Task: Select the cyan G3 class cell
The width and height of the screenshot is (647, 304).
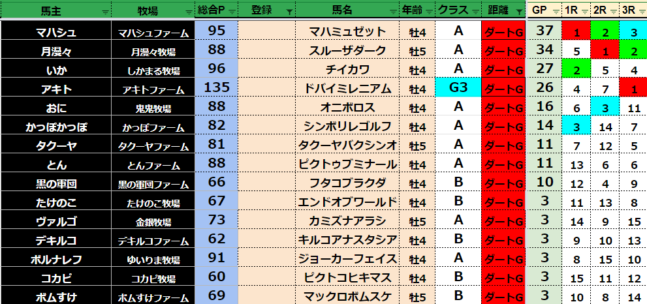Action: [x=458, y=87]
